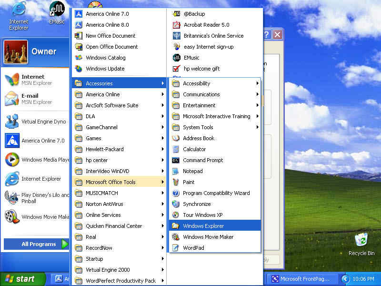Click the Synchronize icon

click(x=176, y=204)
